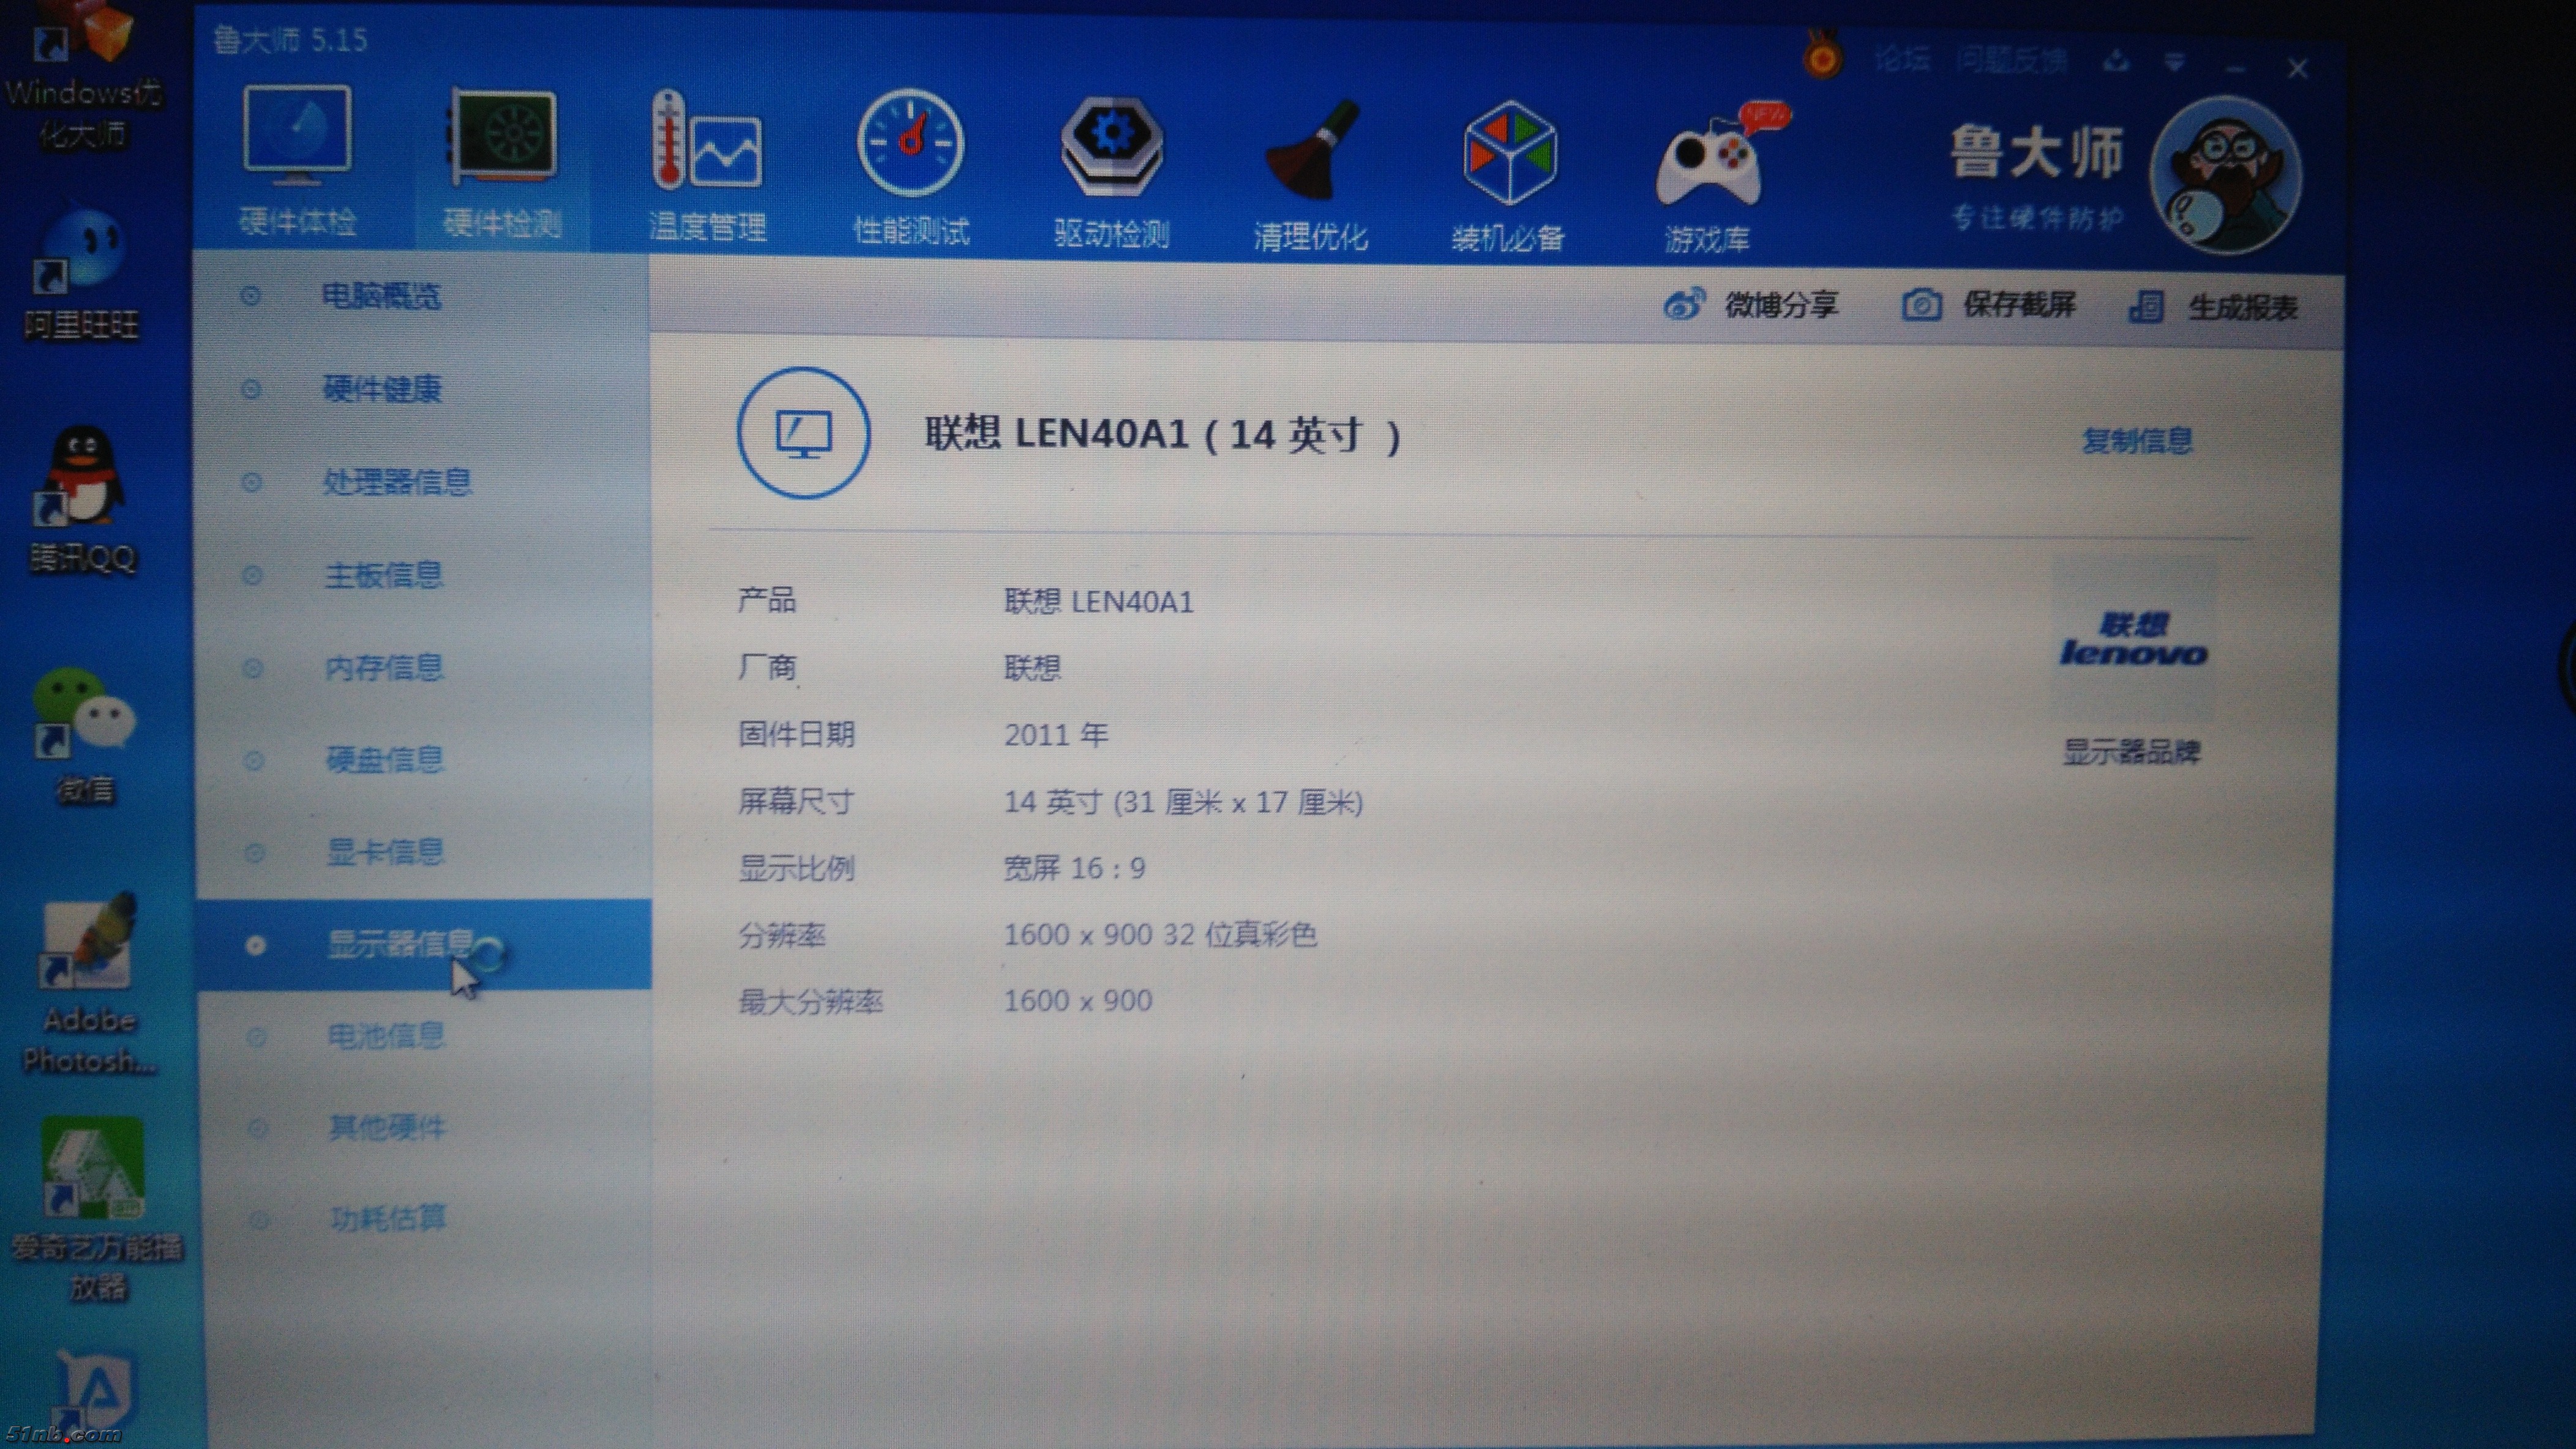Image resolution: width=2576 pixels, height=1449 pixels.
Task: Open 主板信息 motherboard info
Action: pyautogui.click(x=383, y=575)
